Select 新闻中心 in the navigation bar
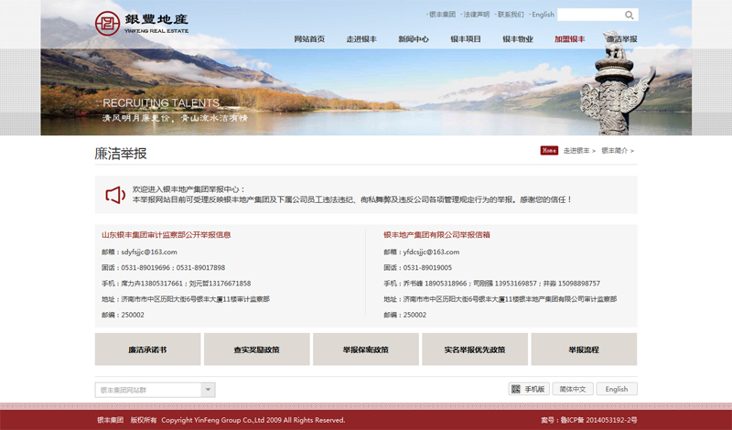 tap(414, 39)
